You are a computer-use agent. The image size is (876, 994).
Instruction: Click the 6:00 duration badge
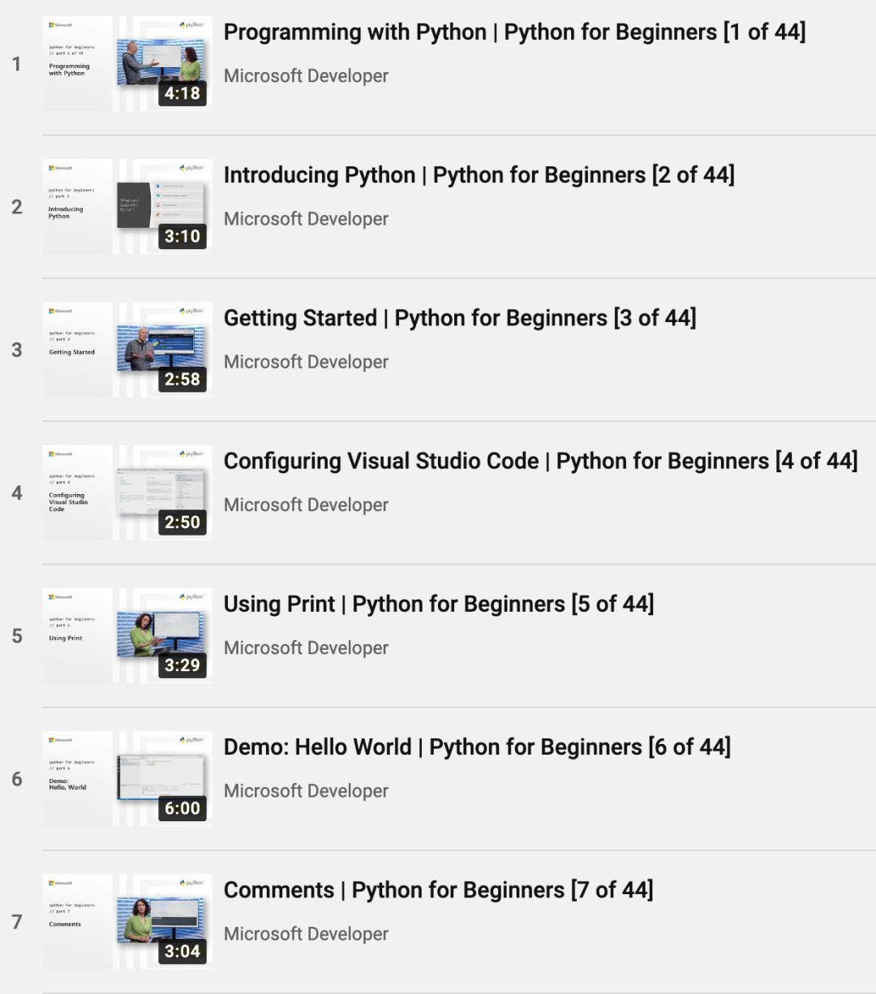point(182,808)
